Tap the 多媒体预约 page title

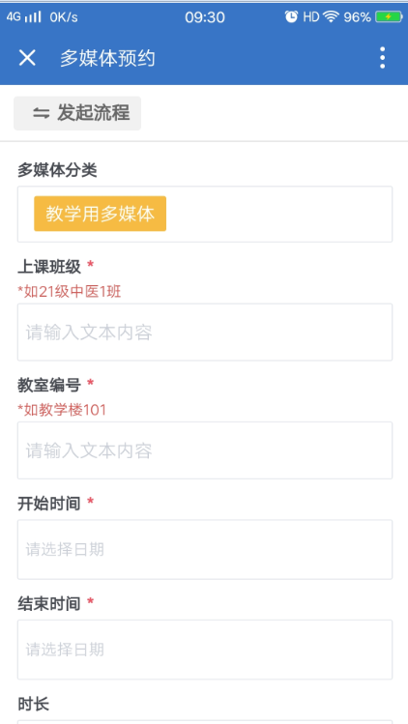click(107, 58)
